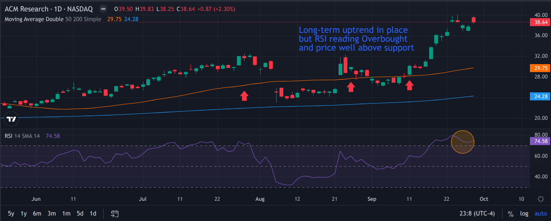The image size is (551, 221).
Task: Toggle logarithmic scale with log
Action: 524,214
